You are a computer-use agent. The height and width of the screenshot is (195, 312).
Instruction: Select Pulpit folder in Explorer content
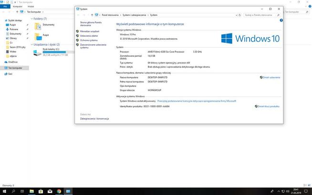coord(42,37)
